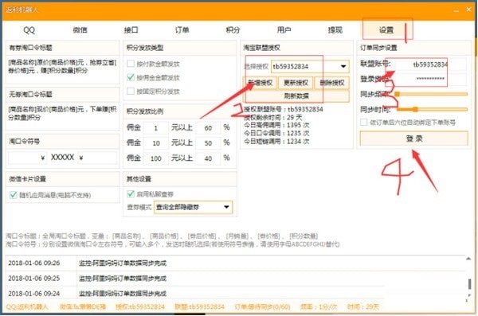The width and height of the screenshot is (478, 316).
Task: Select the 2018-01-06 09:25 log row
Action: [x=235, y=279]
